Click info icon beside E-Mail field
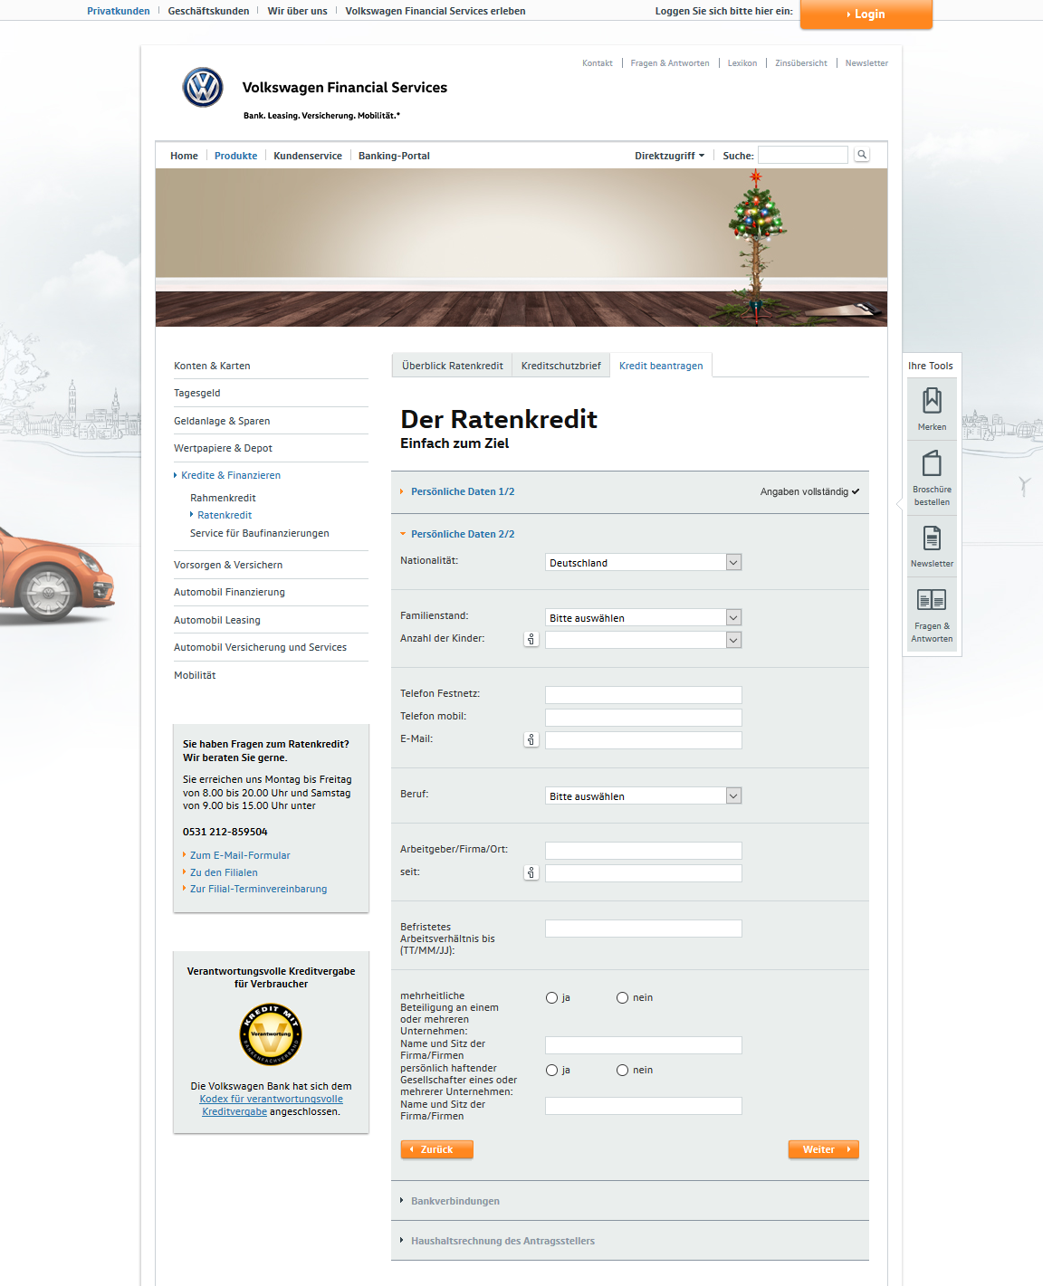 coord(531,739)
